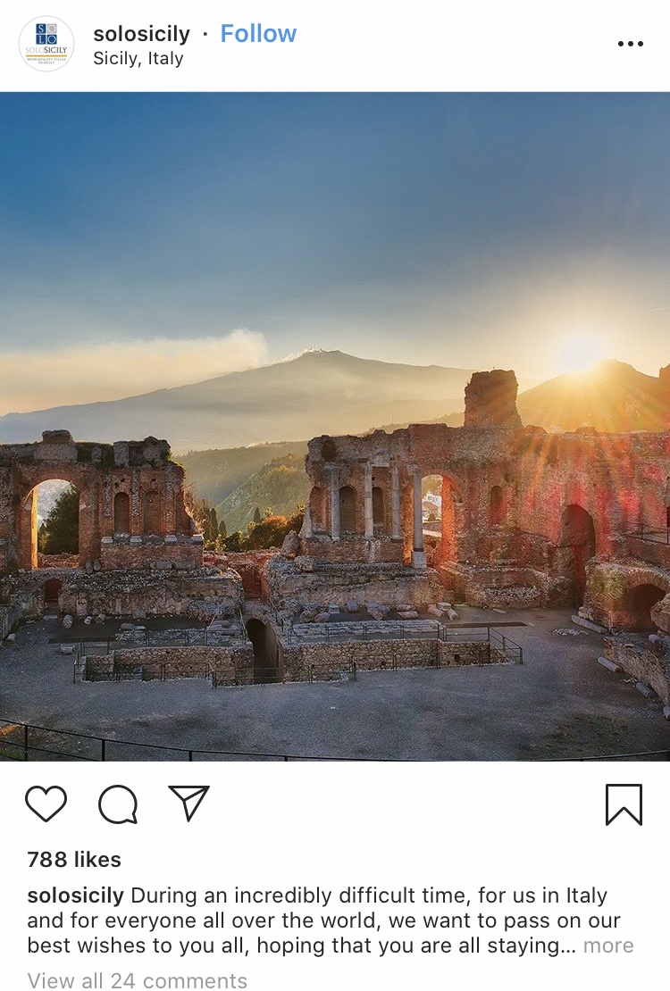
Task: Share the post using the paper plane icon
Action: (x=188, y=803)
